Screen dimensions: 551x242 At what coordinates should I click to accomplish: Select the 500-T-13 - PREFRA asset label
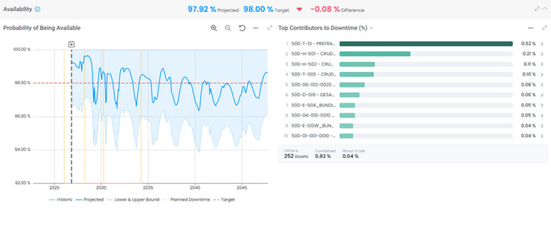tap(314, 44)
